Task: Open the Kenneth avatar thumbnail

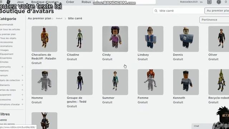Action: (186, 82)
